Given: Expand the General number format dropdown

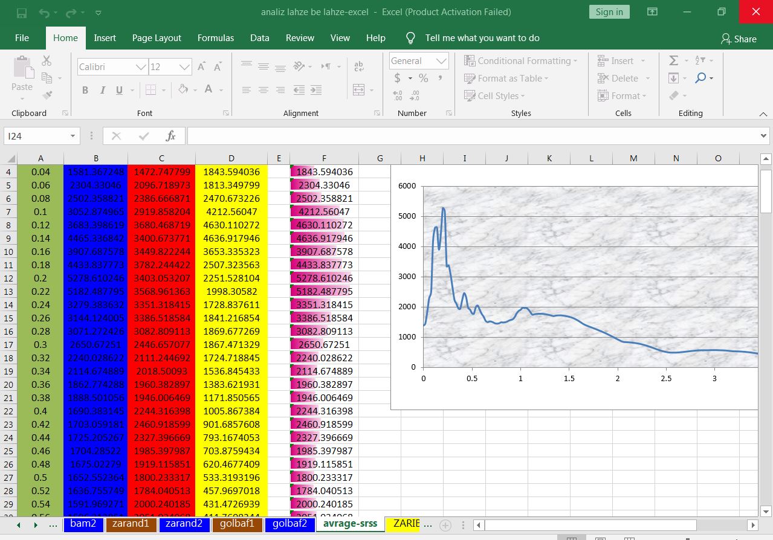Looking at the screenshot, I should coord(442,61).
